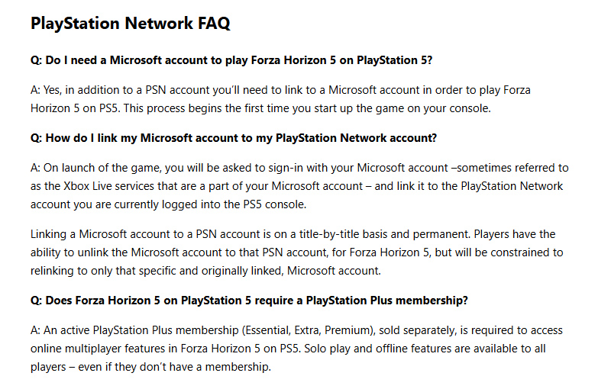The width and height of the screenshot is (611, 389).
Task: Click the paragraph starting "Linking a Microsoft account"
Action: [x=296, y=252]
